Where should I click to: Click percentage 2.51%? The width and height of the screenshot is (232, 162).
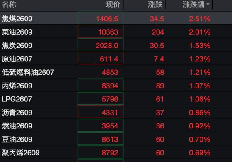pyautogui.click(x=200, y=19)
